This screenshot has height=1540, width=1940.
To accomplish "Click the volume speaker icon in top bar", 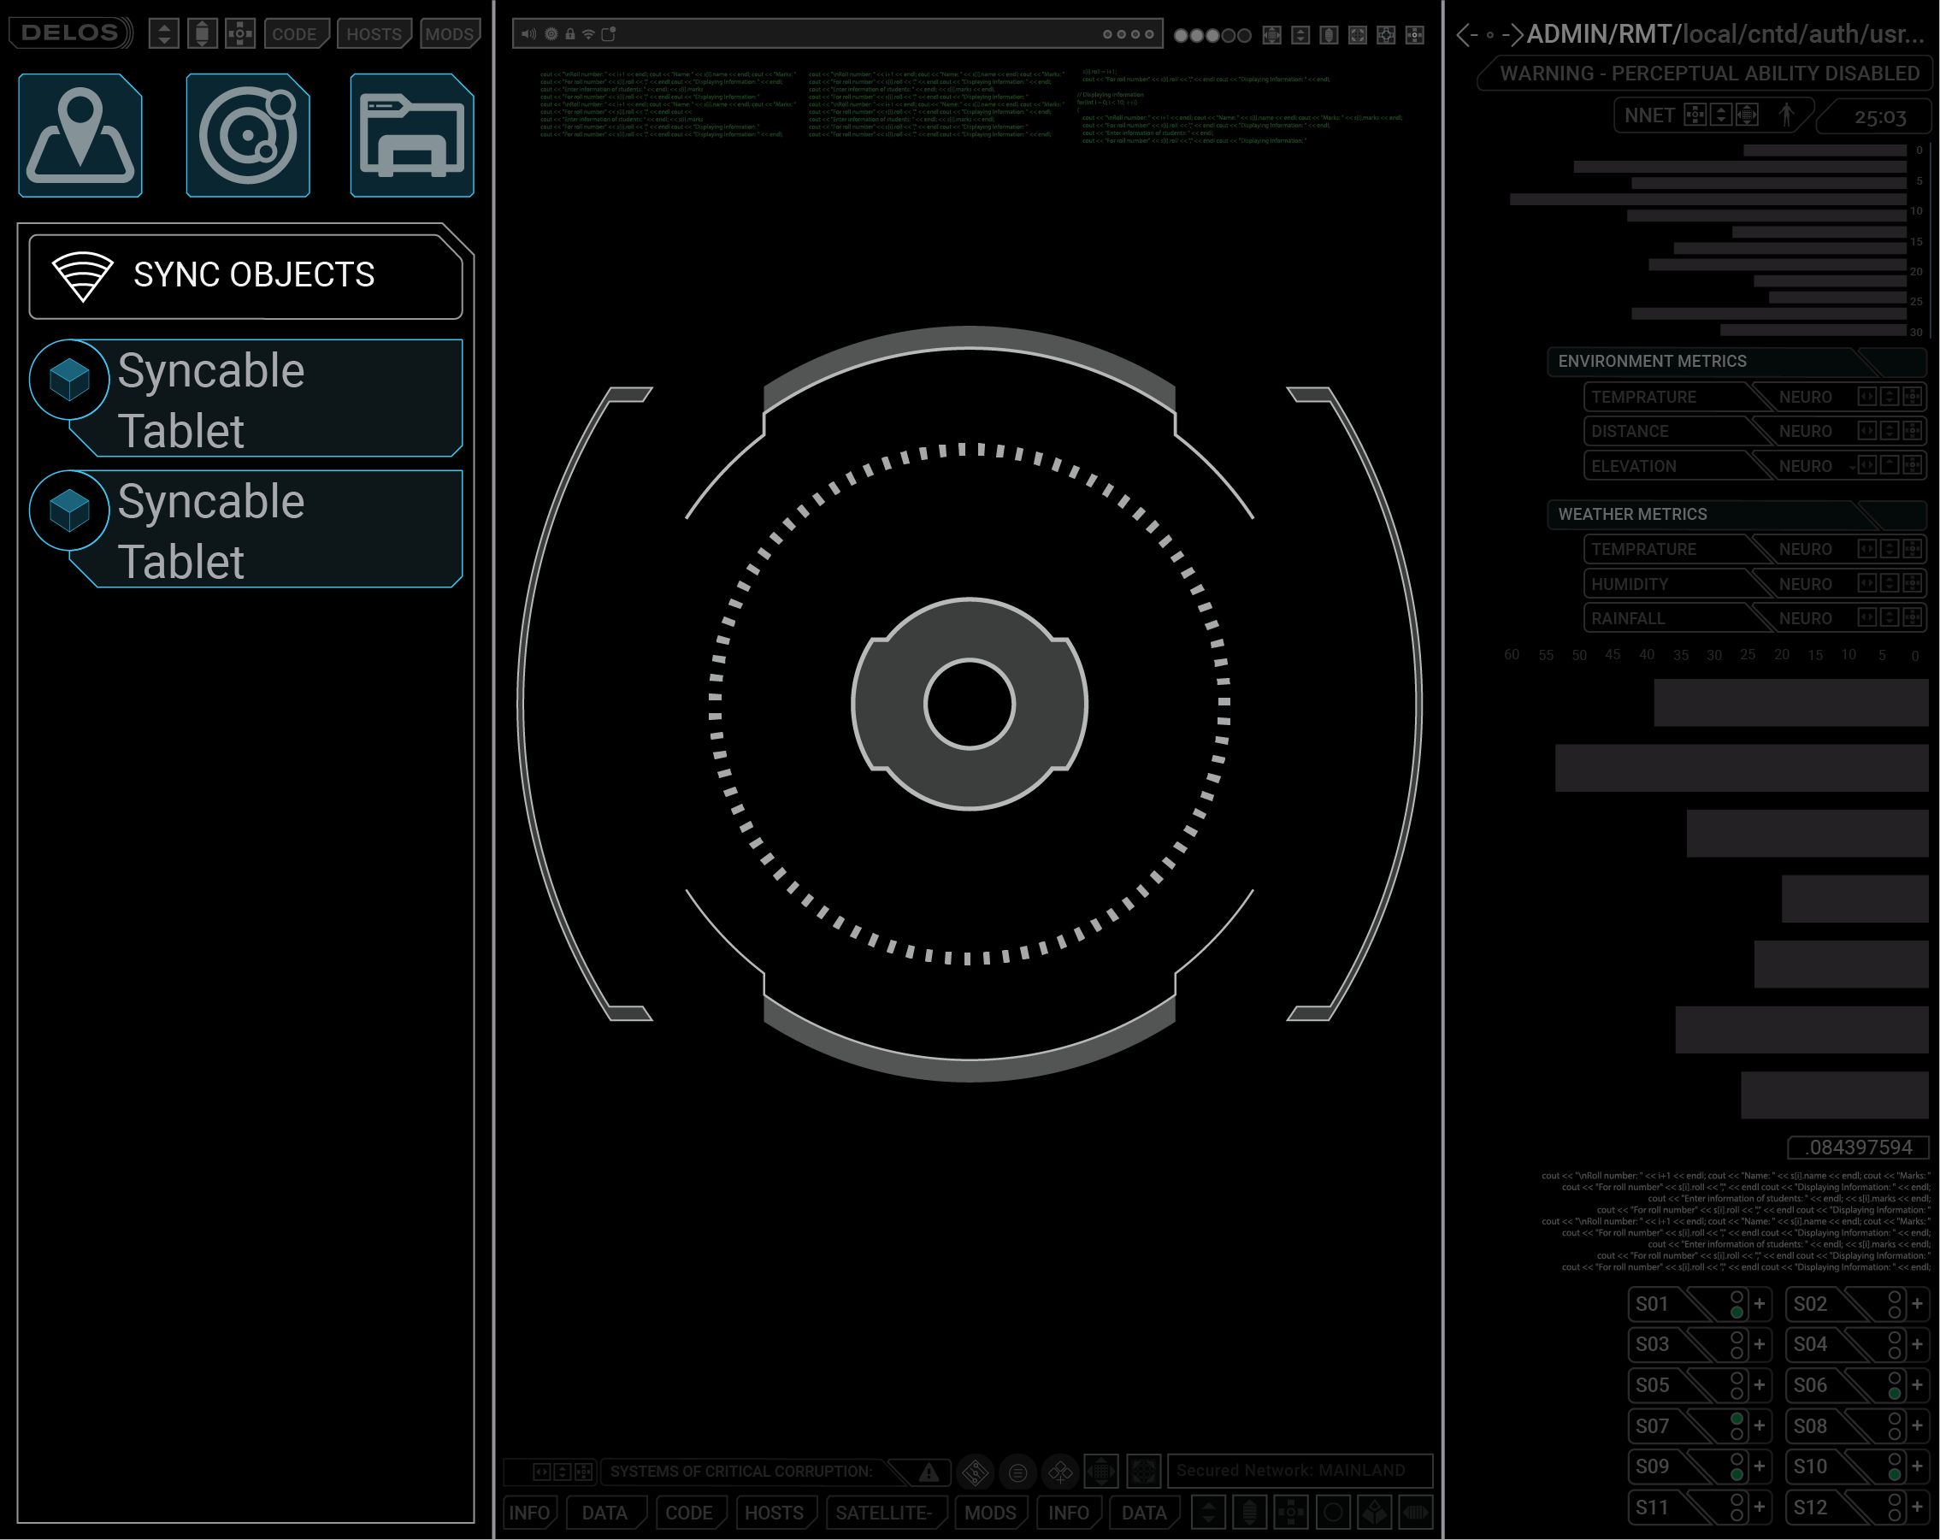I will click(x=528, y=34).
